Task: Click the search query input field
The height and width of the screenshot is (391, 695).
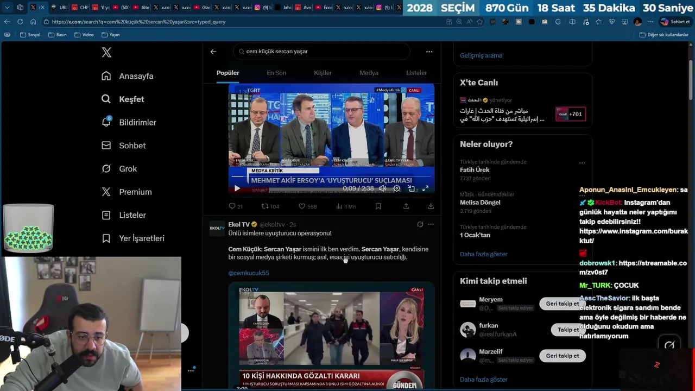Action: (x=321, y=52)
